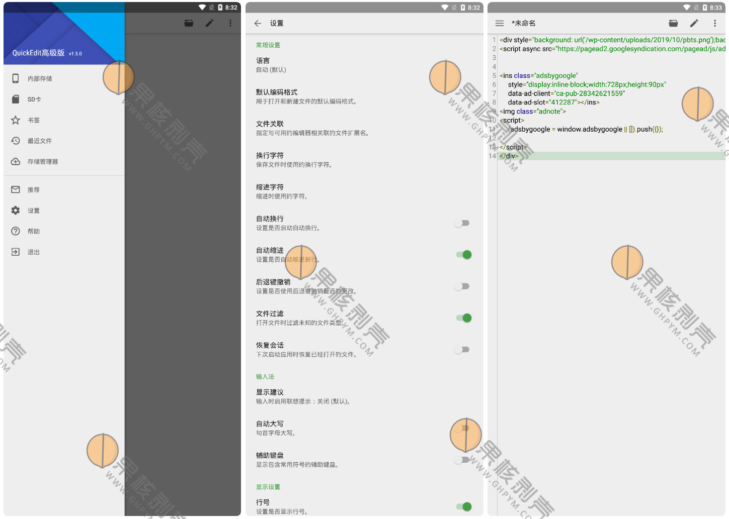Place cursor on the script async src line
Screen dimensions: 729x519
[x=612, y=49]
